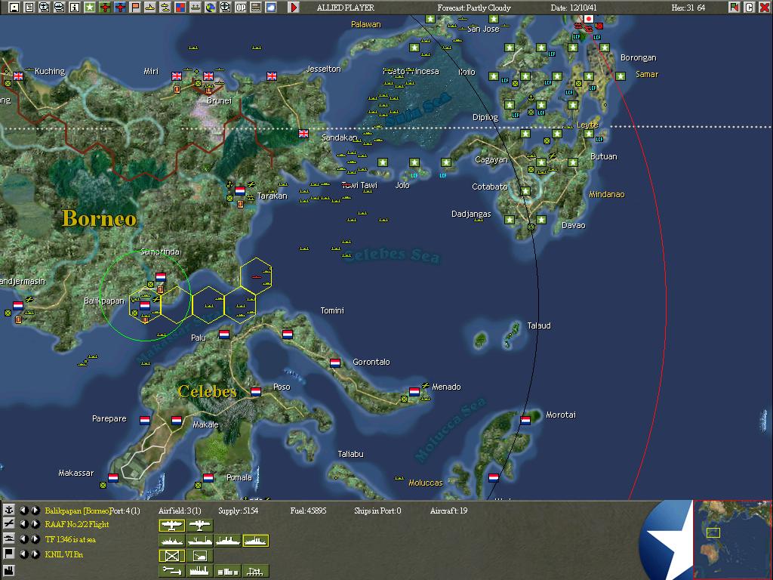
Task: Click the British flag at Sandakan
Action: (303, 134)
